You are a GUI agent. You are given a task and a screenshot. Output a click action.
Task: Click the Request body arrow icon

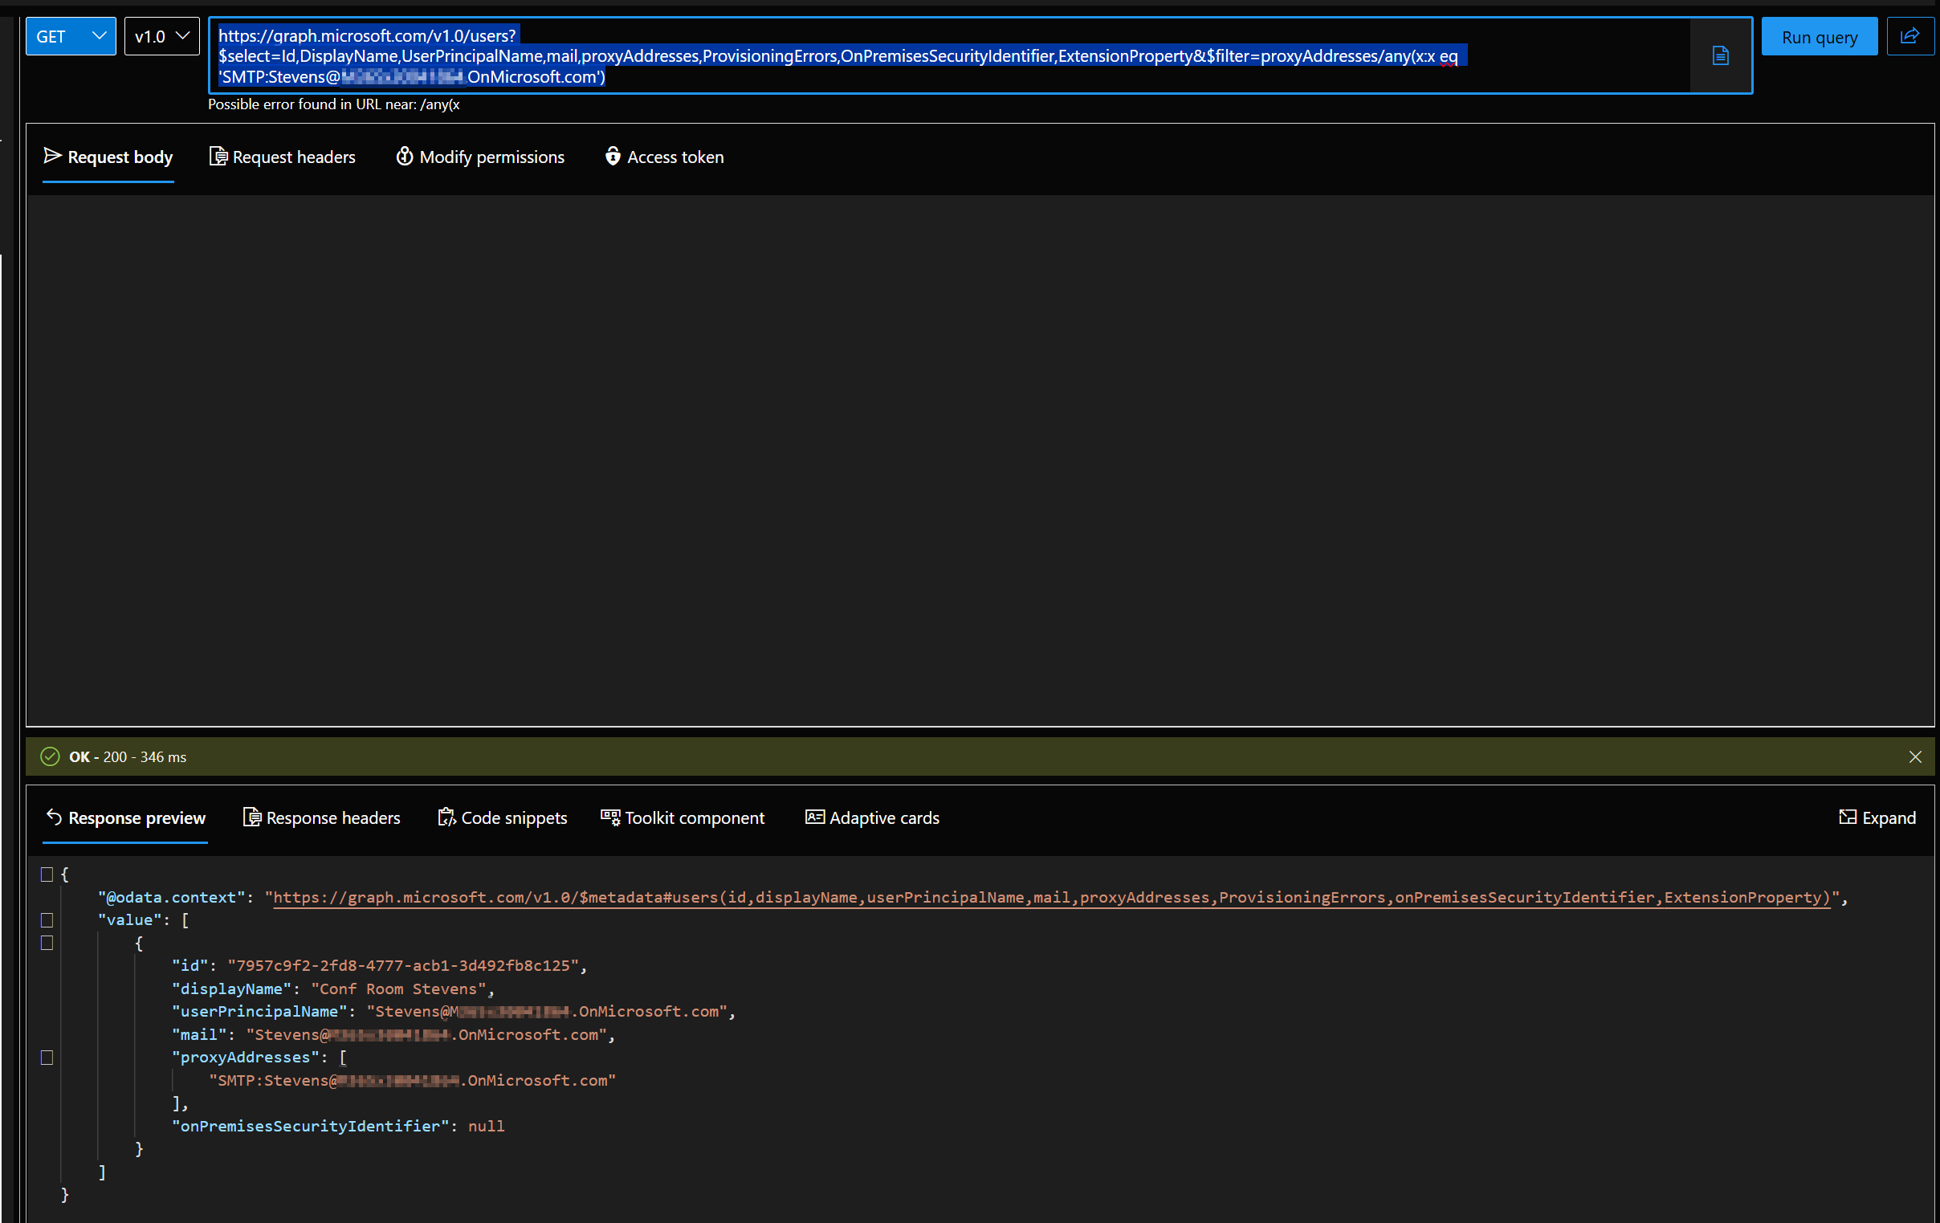[52, 156]
